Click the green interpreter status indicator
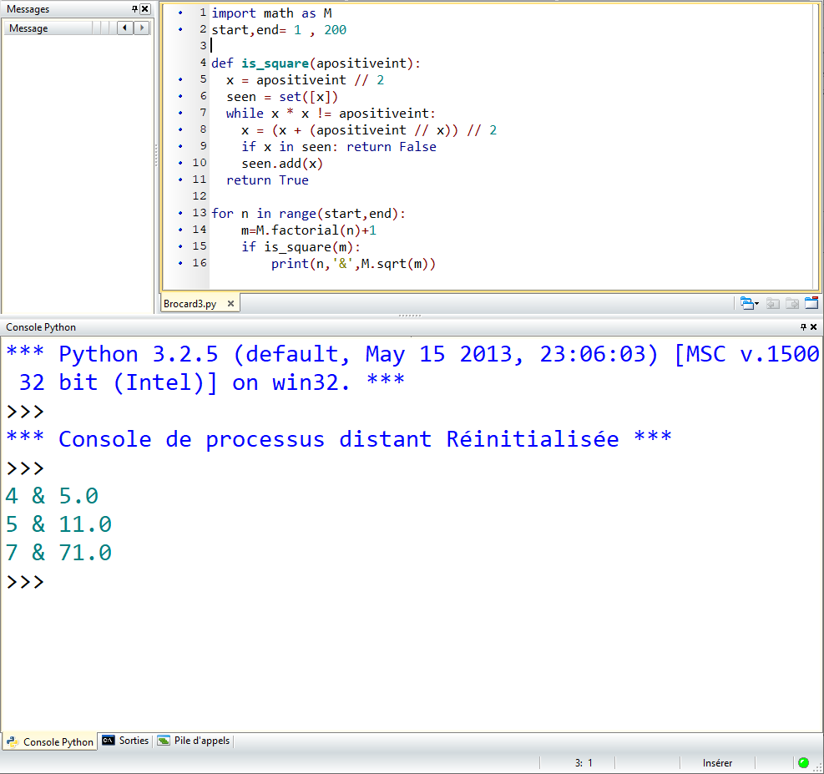 click(803, 762)
